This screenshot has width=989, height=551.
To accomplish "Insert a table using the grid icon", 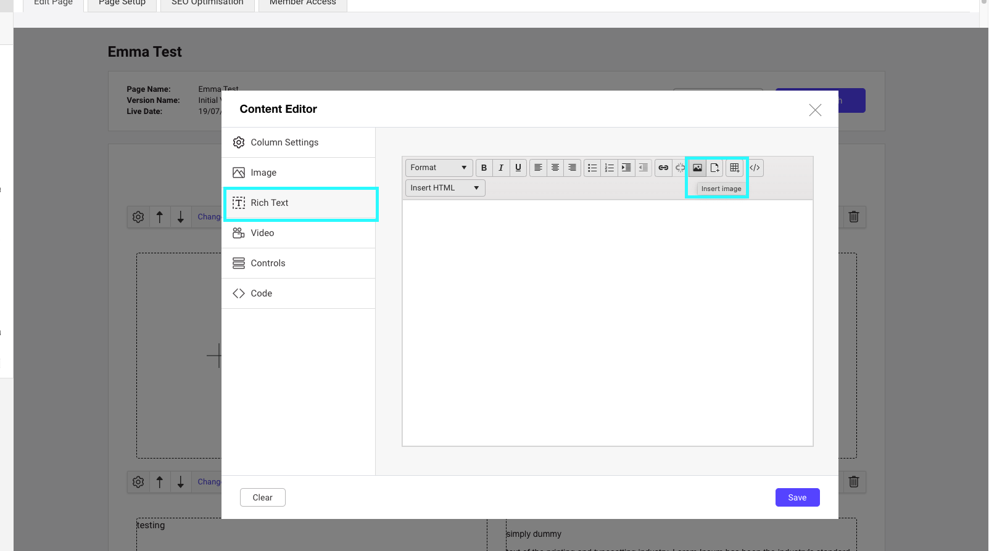I will [734, 168].
